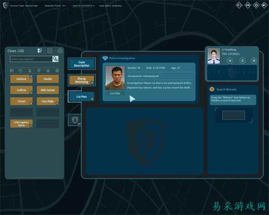Filter clues by the lightbulb icon
Viewport: 269px width, 215px height.
[x=39, y=70]
